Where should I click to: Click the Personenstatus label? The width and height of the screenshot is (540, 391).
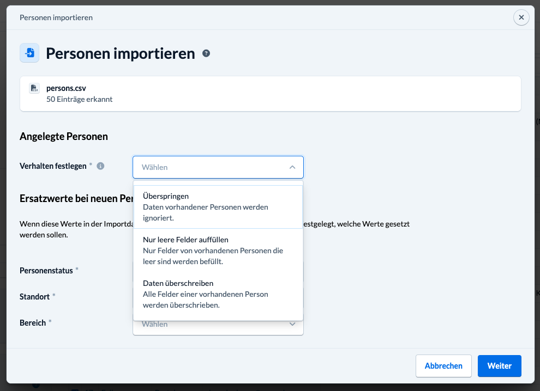tap(46, 271)
